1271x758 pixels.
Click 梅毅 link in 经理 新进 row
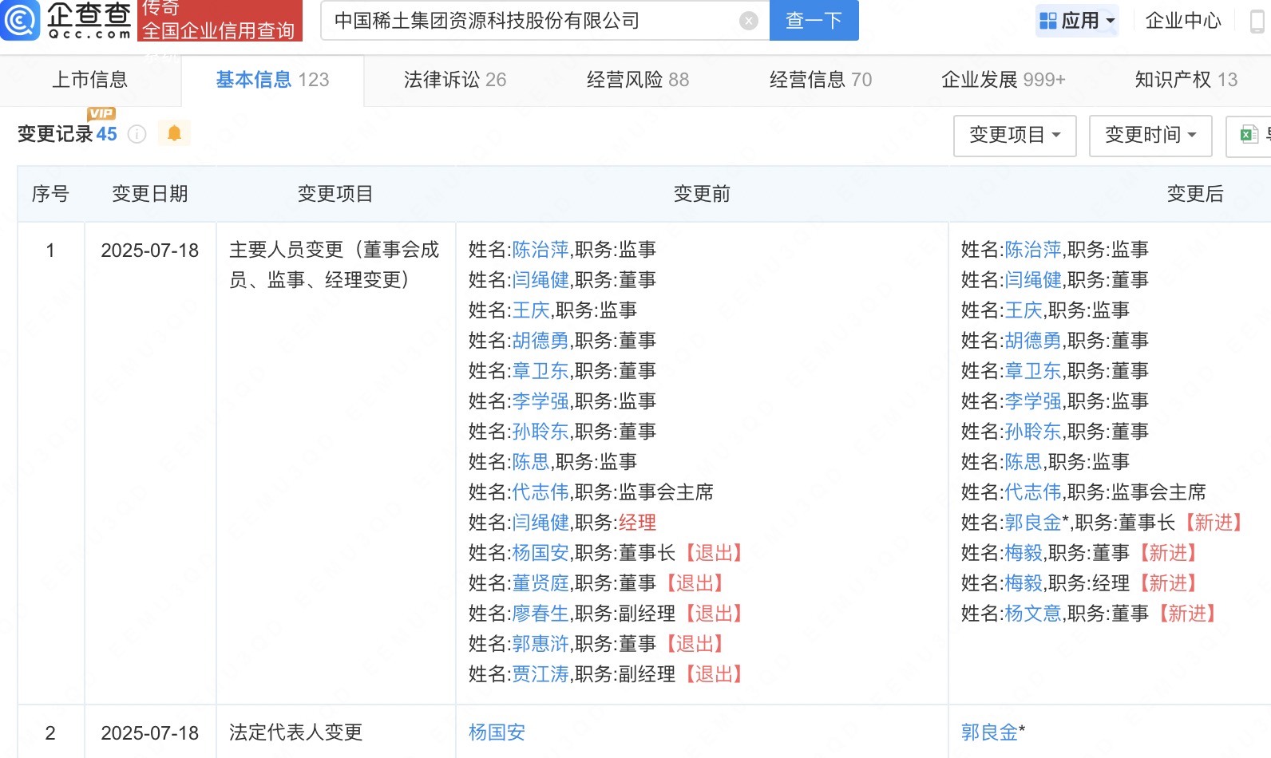(1024, 583)
